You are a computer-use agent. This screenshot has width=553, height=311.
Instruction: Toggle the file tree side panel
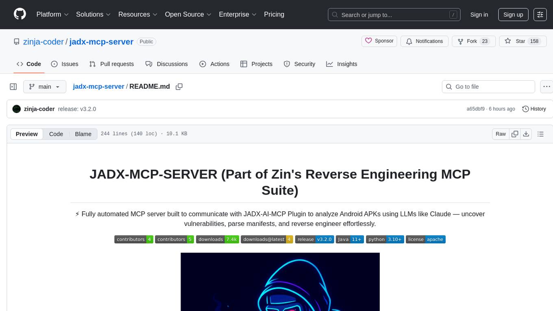click(x=13, y=87)
